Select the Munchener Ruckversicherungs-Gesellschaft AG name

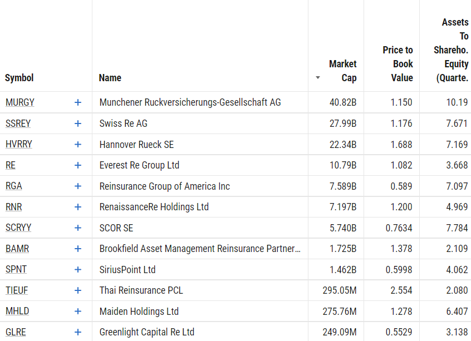coord(190,102)
